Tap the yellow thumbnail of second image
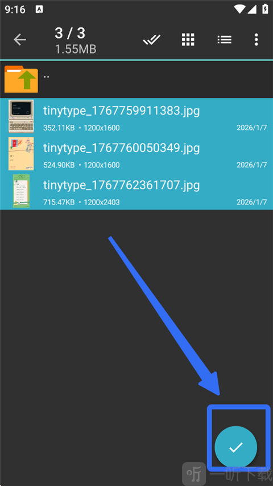Image resolution: width=273 pixels, height=486 pixels. (21, 153)
